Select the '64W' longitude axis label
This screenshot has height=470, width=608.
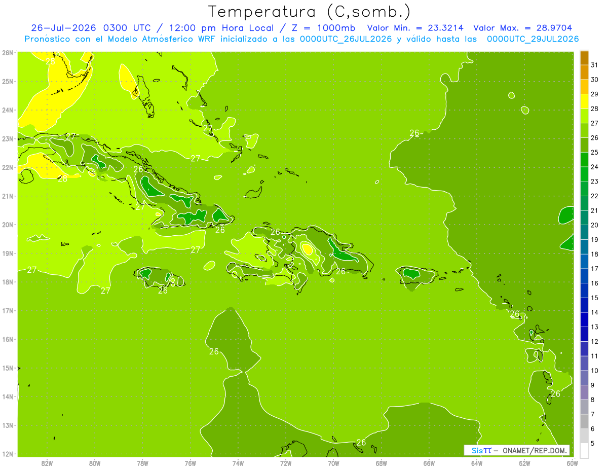[477, 463]
